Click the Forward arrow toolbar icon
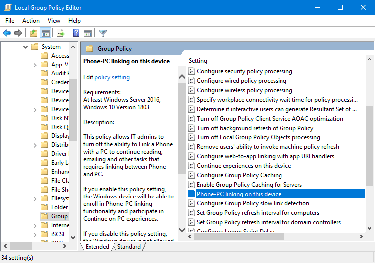375x263 pixels. (18, 33)
